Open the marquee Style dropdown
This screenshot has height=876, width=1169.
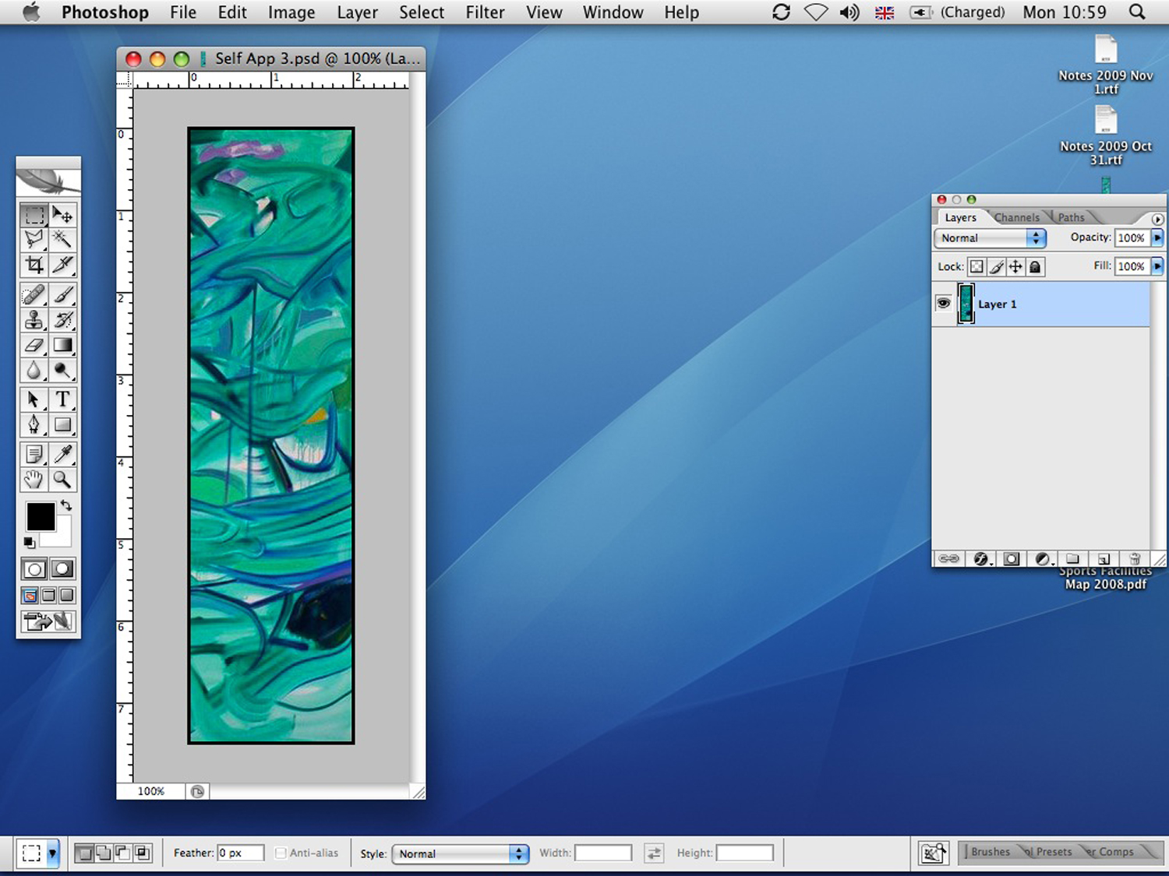click(x=460, y=853)
